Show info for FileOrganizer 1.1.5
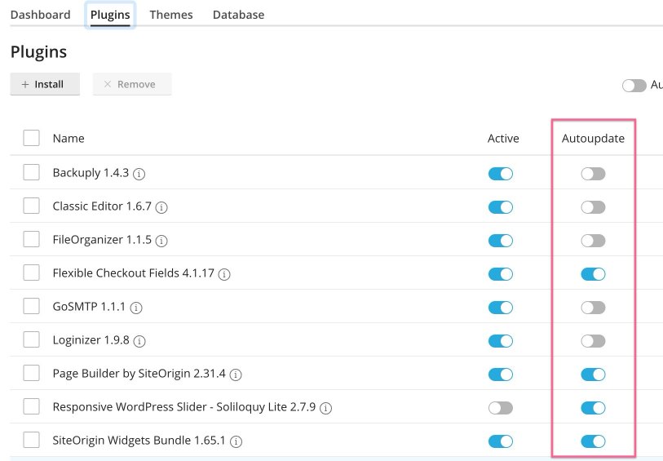Image resolution: width=663 pixels, height=461 pixels. 161,241
